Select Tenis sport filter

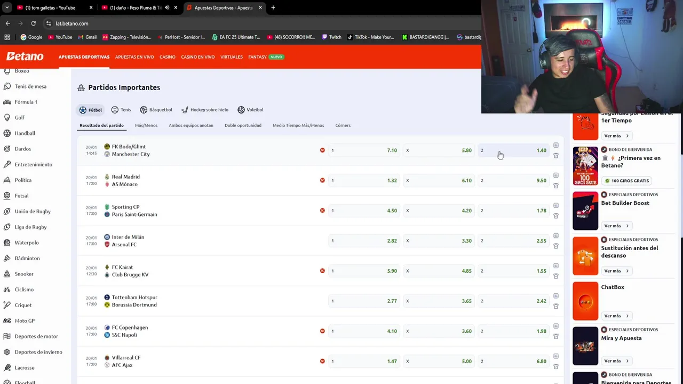click(x=121, y=110)
